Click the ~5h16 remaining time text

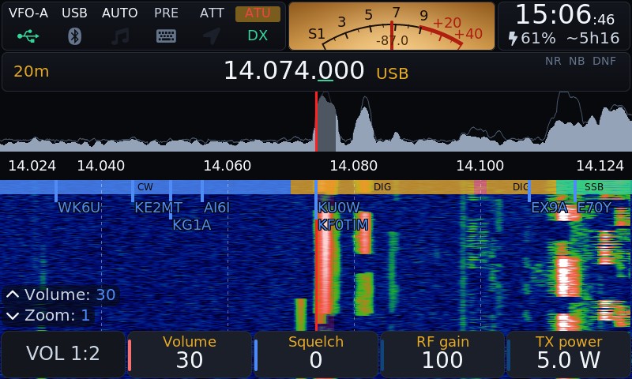[593, 39]
